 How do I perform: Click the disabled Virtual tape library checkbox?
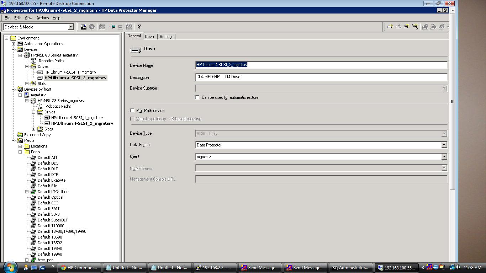click(x=132, y=119)
